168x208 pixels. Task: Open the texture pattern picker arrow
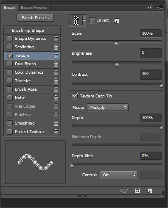coord(84,20)
